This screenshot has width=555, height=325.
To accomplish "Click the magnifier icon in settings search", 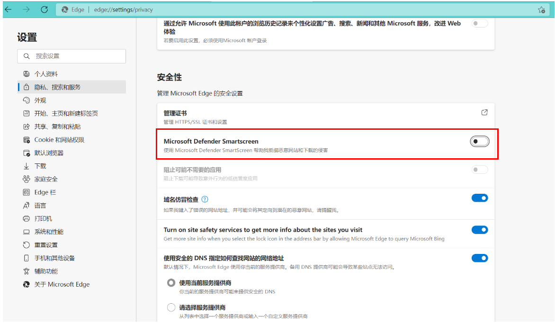I will (27, 56).
